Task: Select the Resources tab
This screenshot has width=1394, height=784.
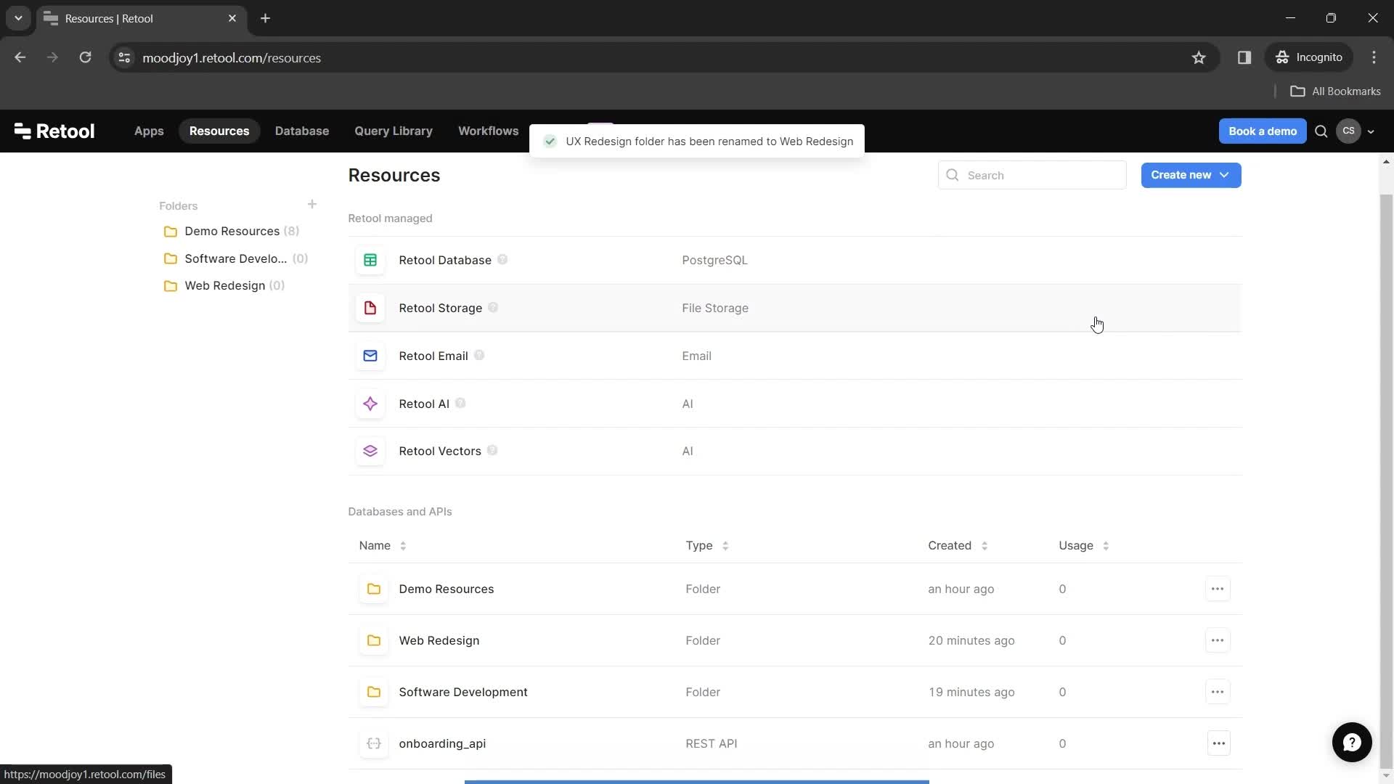Action: pyautogui.click(x=219, y=131)
